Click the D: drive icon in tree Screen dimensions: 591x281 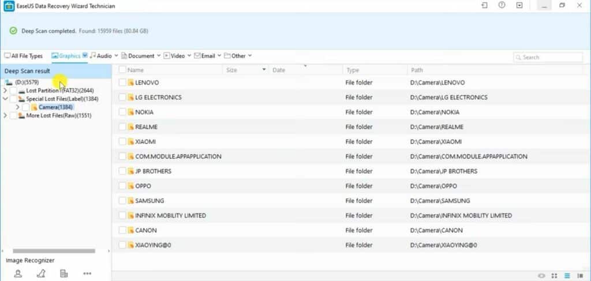coord(9,82)
